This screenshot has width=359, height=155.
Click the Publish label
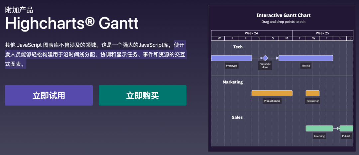click(346, 136)
